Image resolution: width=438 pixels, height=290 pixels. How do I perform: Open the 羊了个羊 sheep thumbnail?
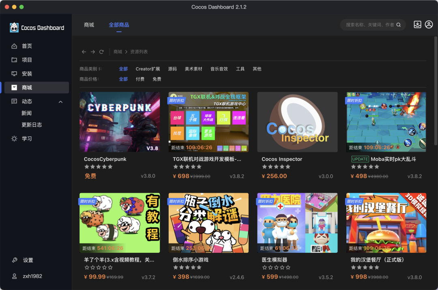pyautogui.click(x=120, y=223)
